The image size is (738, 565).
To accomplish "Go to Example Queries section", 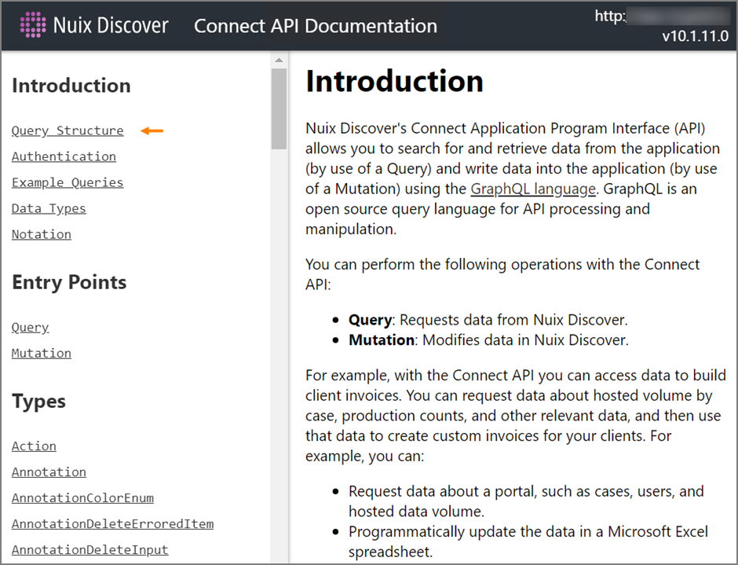I will 68,182.
